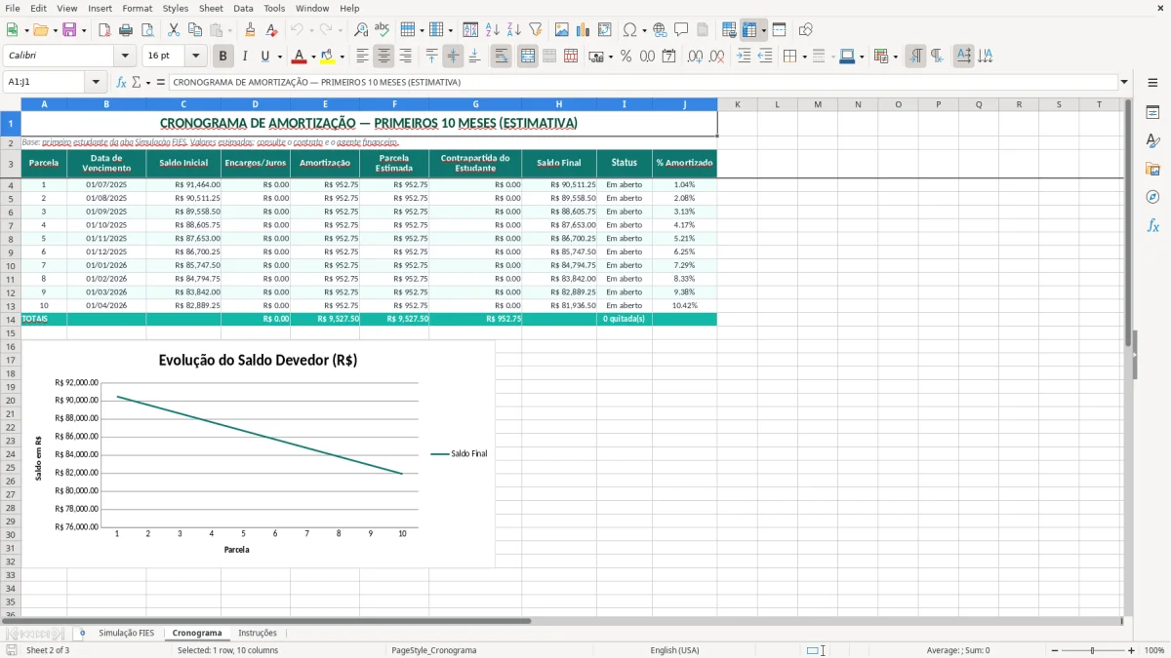Insert a pivot table
The width and height of the screenshot is (1171, 658).
coord(604,30)
